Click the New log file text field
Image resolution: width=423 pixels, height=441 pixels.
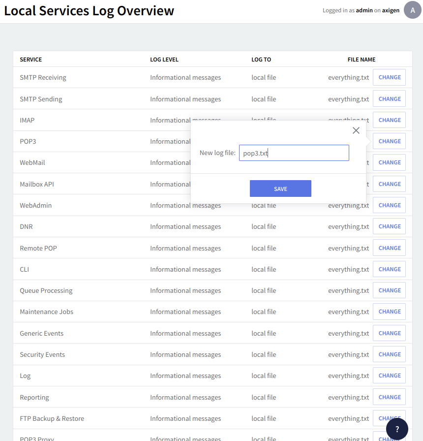point(294,153)
